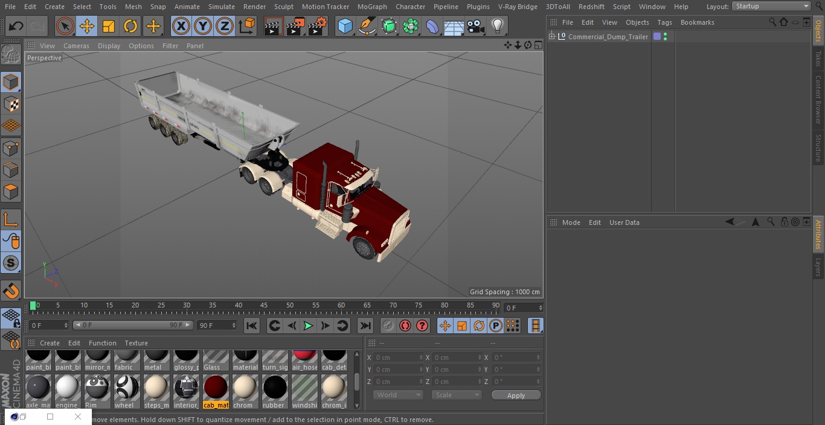Render to Picture Viewer
Screen dimensions: 825x425
(295, 26)
